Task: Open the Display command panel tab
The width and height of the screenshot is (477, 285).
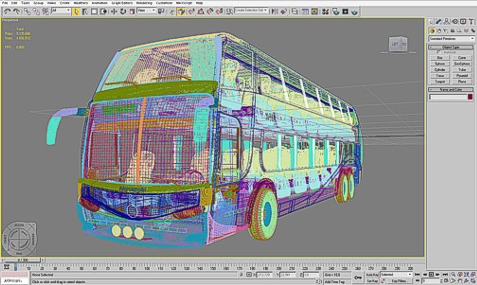Action: 463,21
